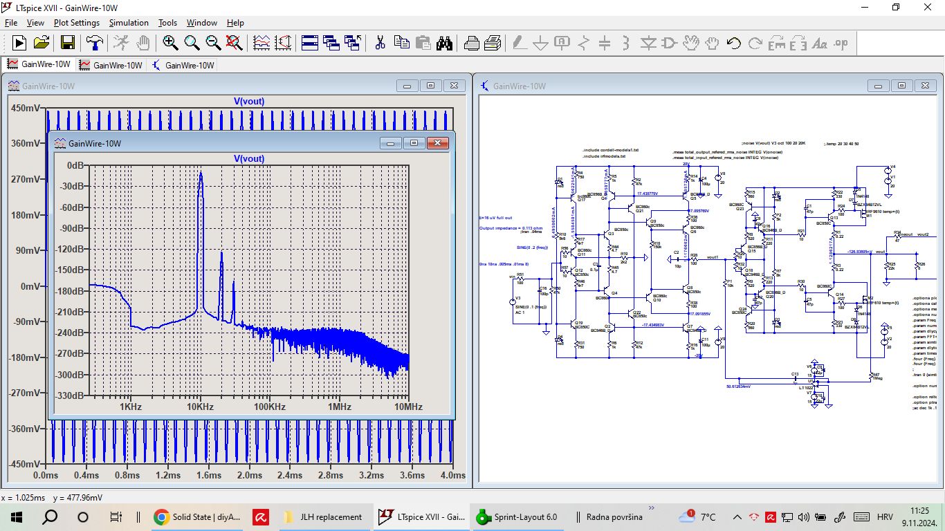The width and height of the screenshot is (945, 531).
Task: Open the Window menu
Action: (x=202, y=23)
